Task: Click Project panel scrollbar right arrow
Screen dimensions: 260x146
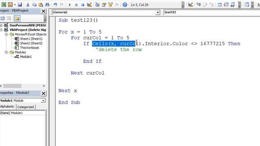Action: click(x=44, y=86)
